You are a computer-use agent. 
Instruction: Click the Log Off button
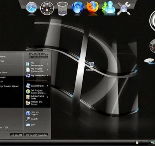(x=17, y=135)
